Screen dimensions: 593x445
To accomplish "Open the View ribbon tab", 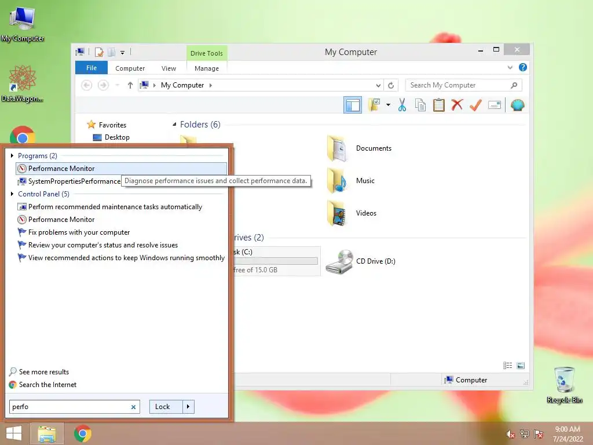I will click(x=169, y=68).
